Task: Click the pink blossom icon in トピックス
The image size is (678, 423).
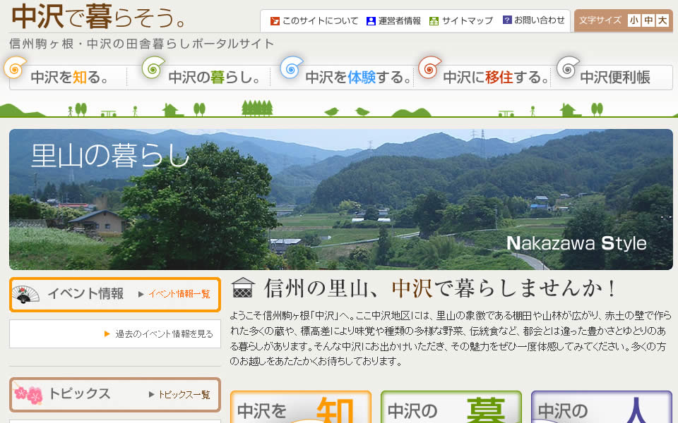Action: tap(28, 395)
